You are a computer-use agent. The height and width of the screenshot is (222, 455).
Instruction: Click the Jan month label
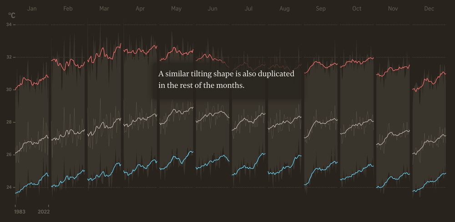pyautogui.click(x=32, y=9)
